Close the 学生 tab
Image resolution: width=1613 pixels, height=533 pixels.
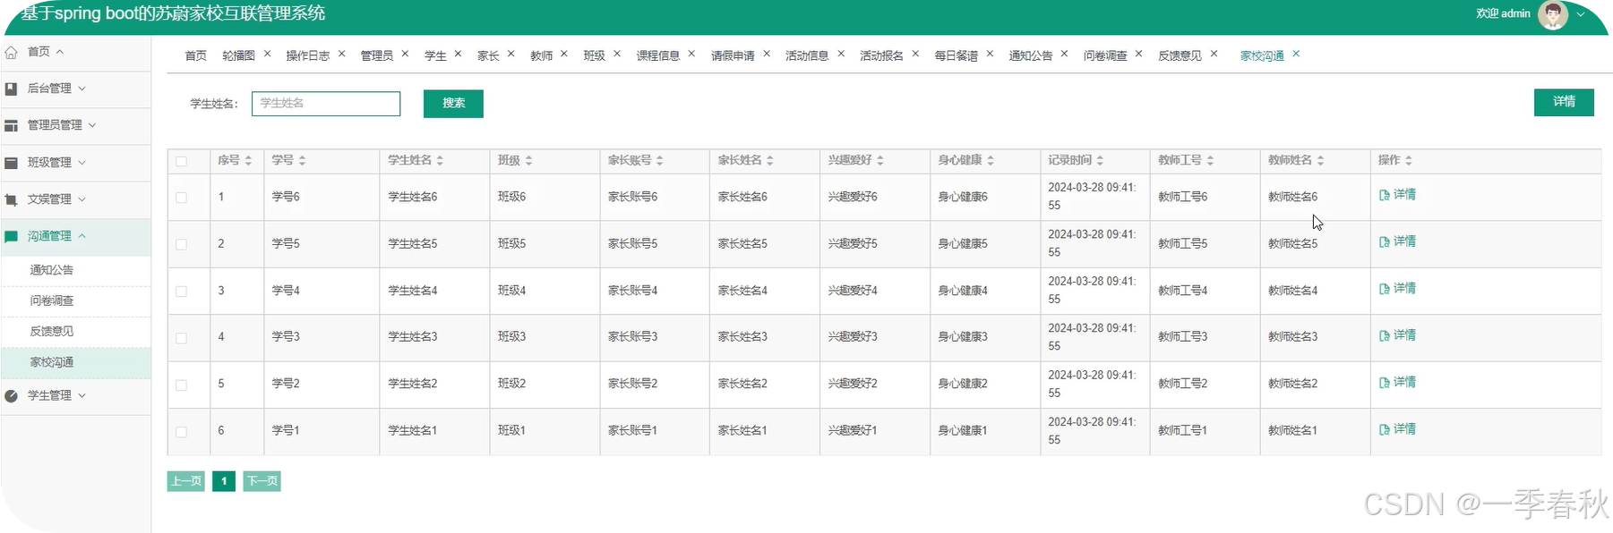[458, 54]
